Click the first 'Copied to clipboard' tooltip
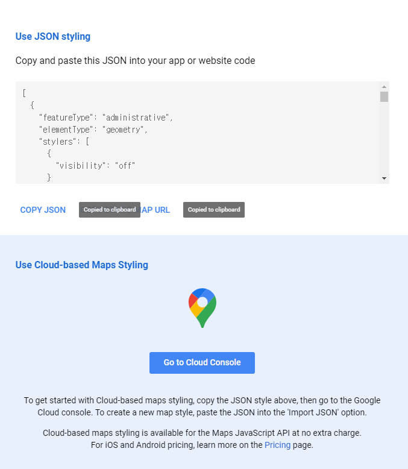Viewport: 408px width, 469px height. [x=110, y=210]
